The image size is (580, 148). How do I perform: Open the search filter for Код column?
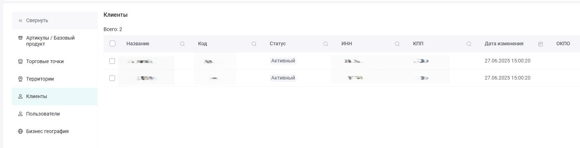click(254, 44)
